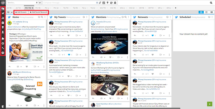Open retweet dropdown on I.I.I. website tweet
Image resolution: width=215 pixels, height=109 pixels.
21,67
